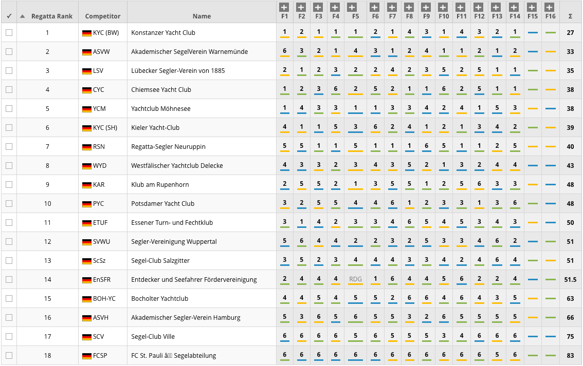Click the German flag next to BOH-YC

pyautogui.click(x=87, y=299)
